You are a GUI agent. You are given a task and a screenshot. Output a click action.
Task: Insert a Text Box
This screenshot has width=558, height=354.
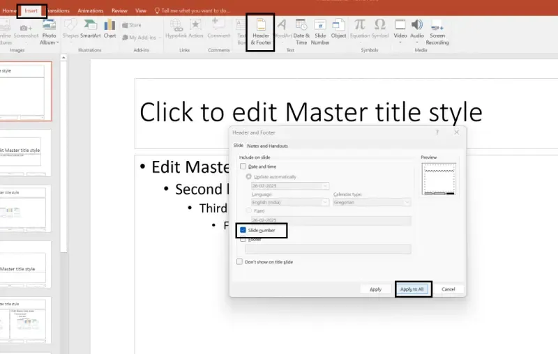click(x=241, y=32)
